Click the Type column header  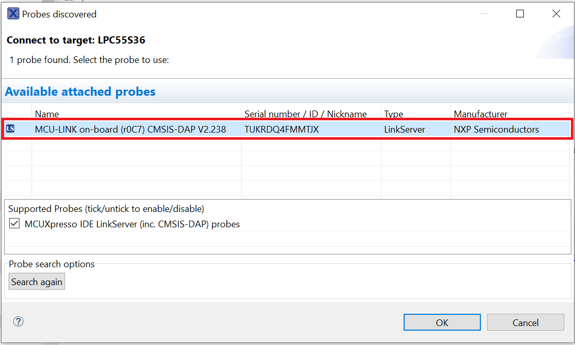393,114
